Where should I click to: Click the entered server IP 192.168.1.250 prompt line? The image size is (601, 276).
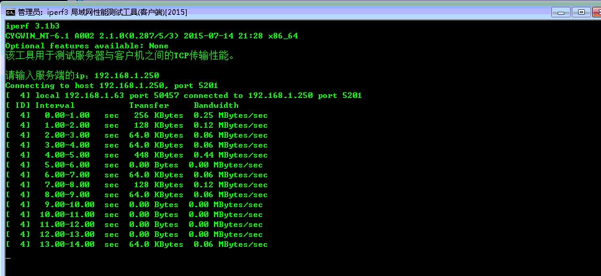pyautogui.click(x=82, y=76)
